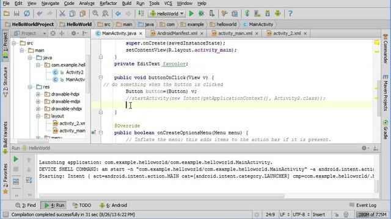Click Hide Project panel icon

tap(85, 33)
